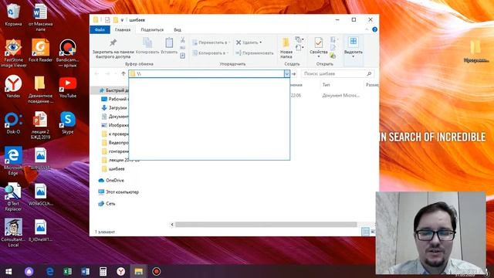This screenshot has height=278, width=494.
Task: Go up one folder level arrow
Action: pos(123,74)
